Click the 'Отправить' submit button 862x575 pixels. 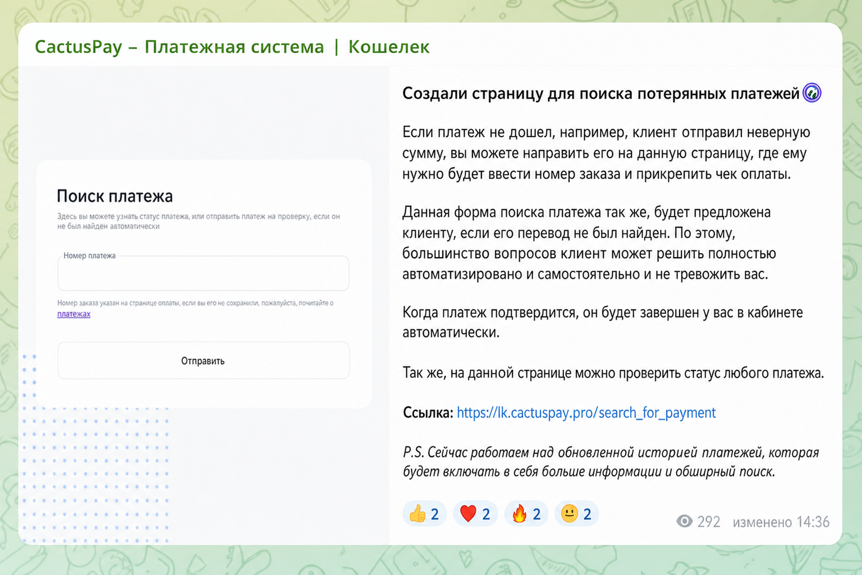[203, 360]
